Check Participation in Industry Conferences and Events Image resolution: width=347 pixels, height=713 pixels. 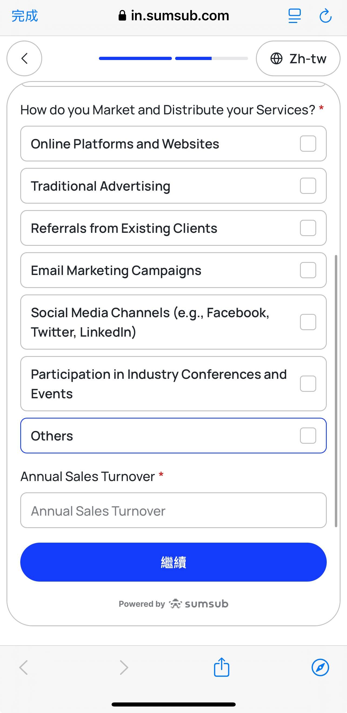[308, 384]
